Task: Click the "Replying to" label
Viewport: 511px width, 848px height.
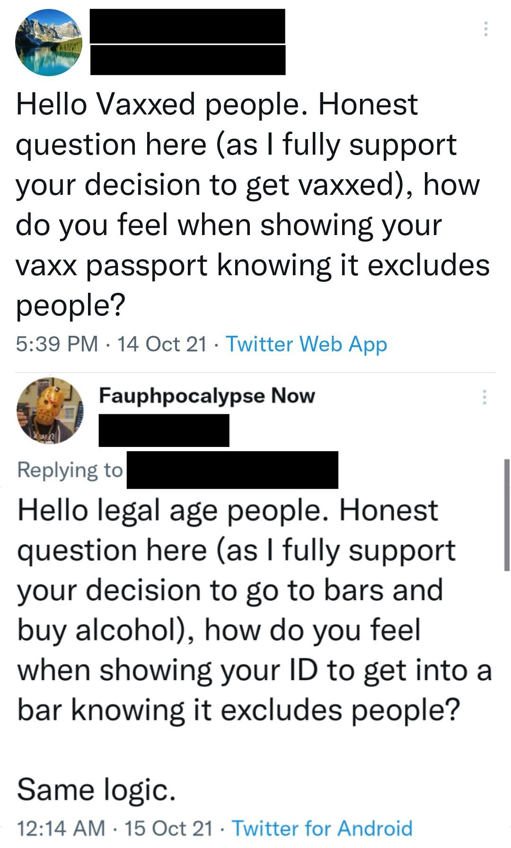Action: [x=70, y=470]
